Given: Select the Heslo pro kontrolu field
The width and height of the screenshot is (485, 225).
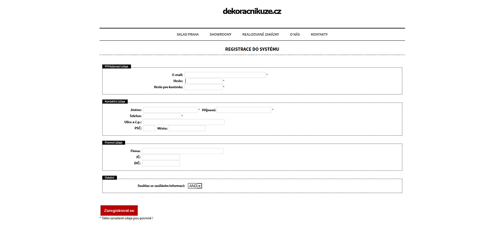Looking at the screenshot, I should (204, 87).
